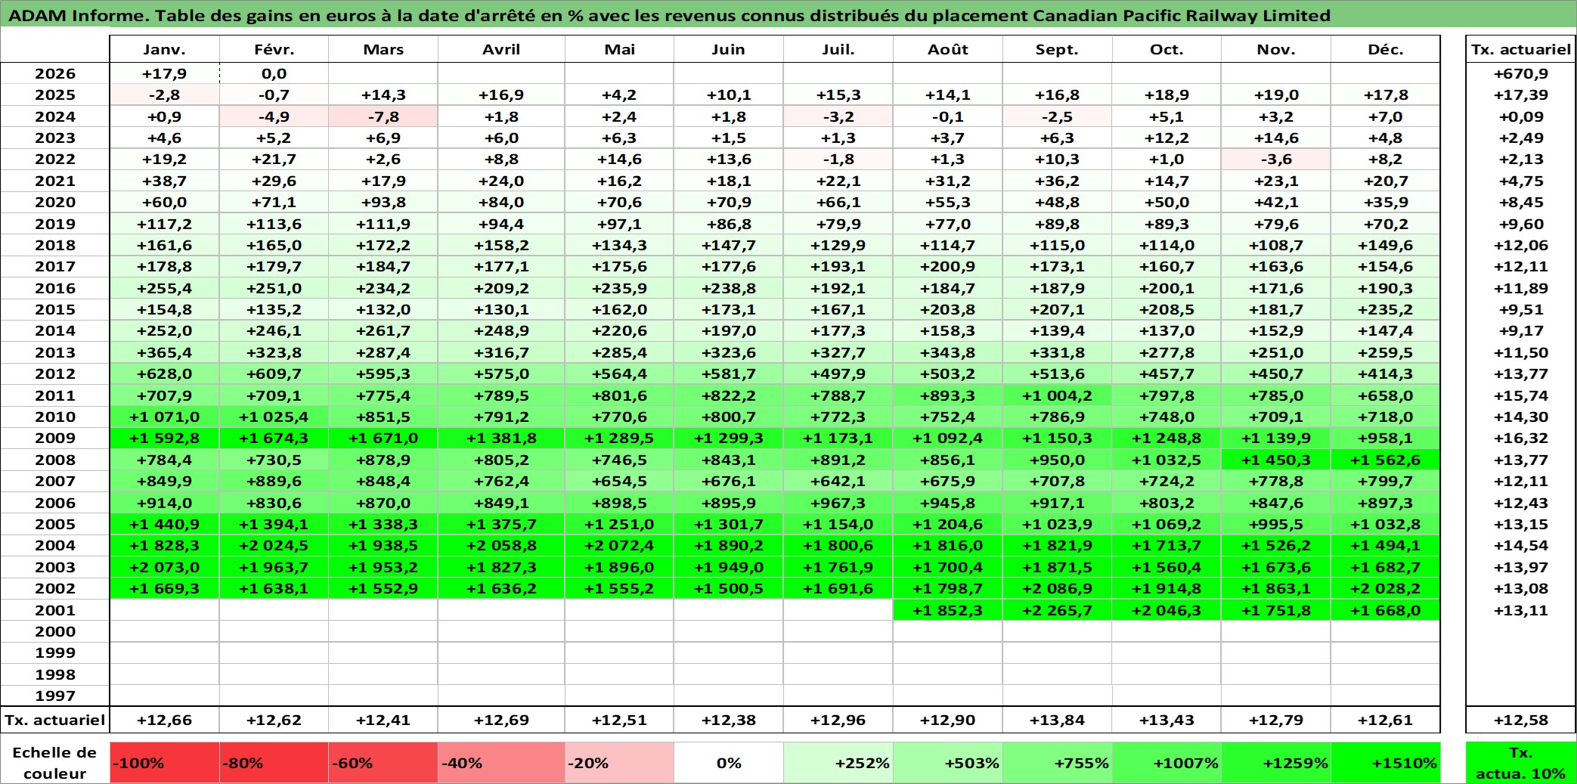Select cell +200,9 in 2017 row

tap(948, 266)
